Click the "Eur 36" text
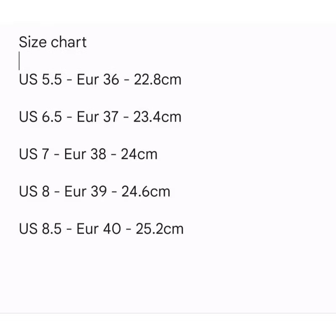The width and height of the screenshot is (336, 336). coord(98,79)
